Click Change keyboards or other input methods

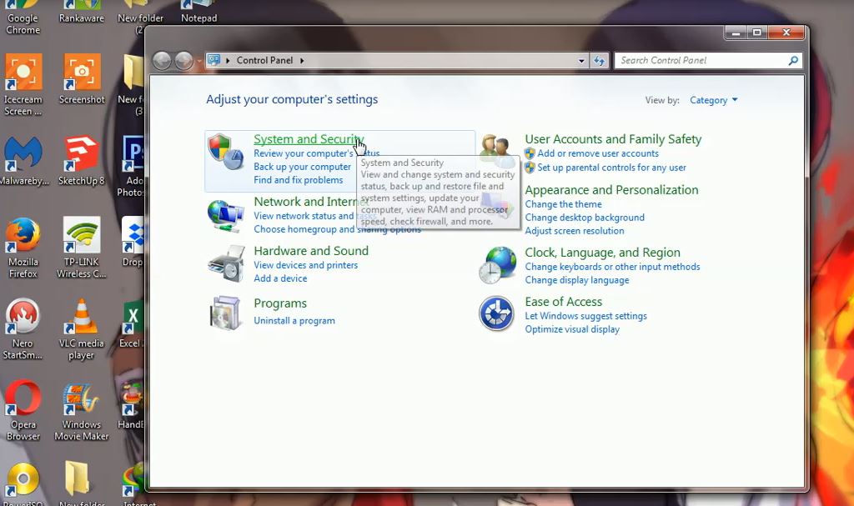coord(612,267)
